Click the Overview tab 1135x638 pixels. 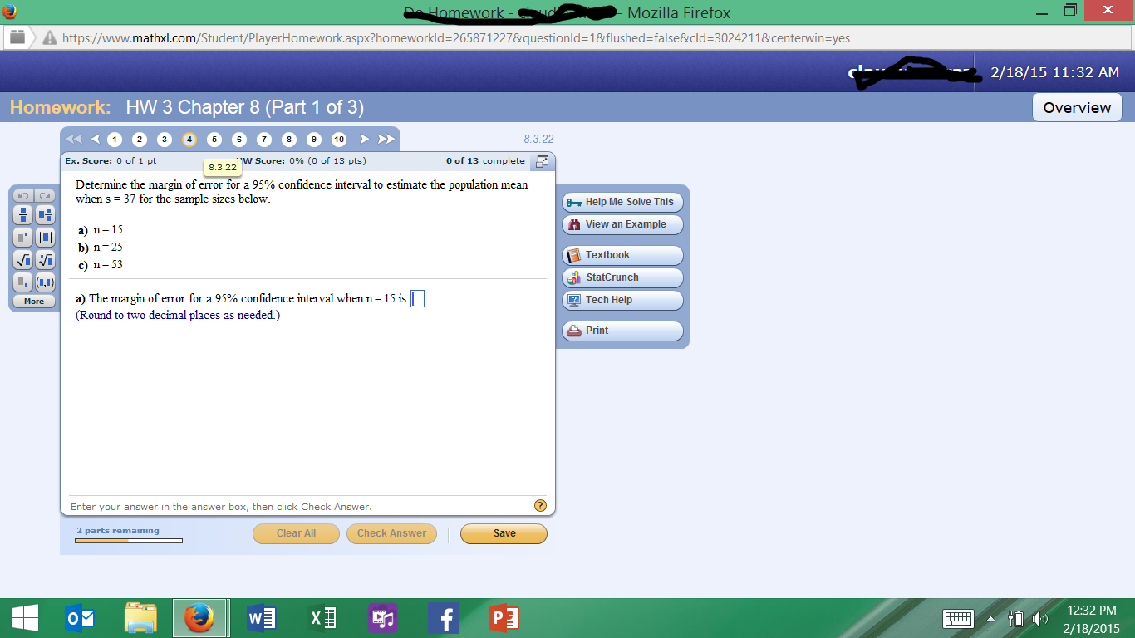pyautogui.click(x=1076, y=107)
